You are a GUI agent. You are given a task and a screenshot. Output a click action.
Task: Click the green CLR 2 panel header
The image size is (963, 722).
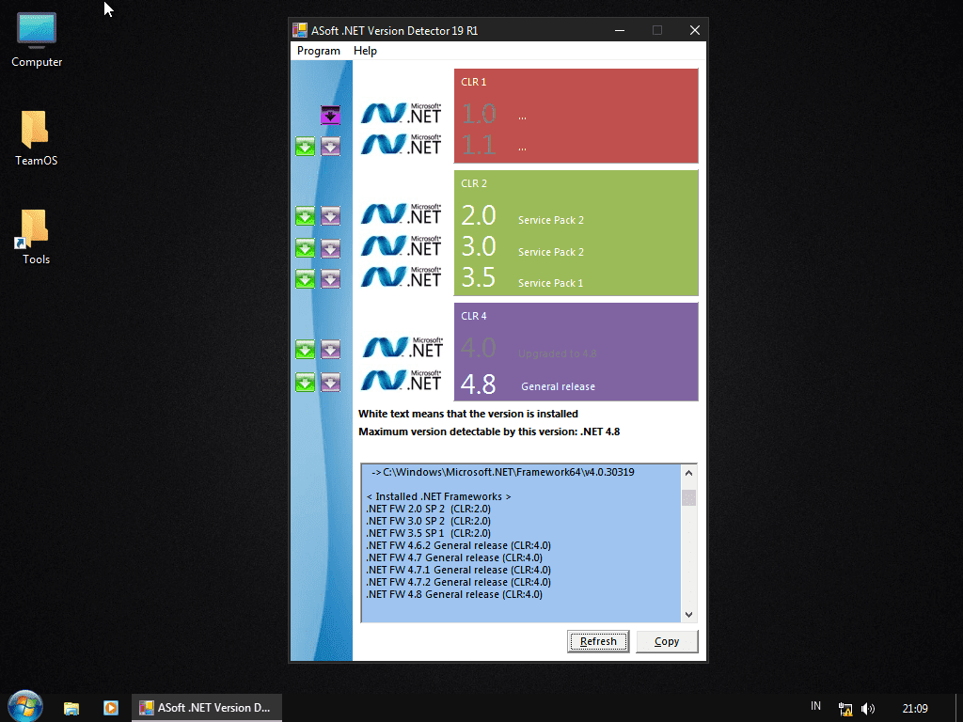coord(474,183)
